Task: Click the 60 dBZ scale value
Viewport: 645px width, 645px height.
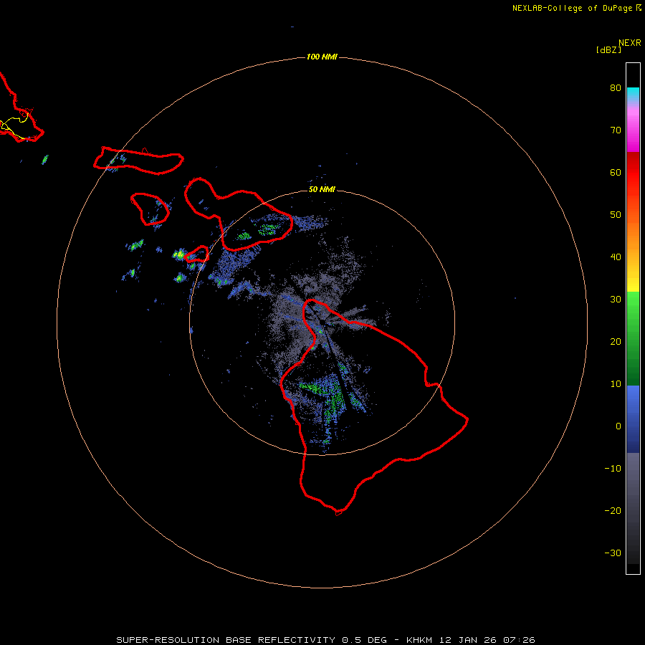Action: (x=616, y=173)
